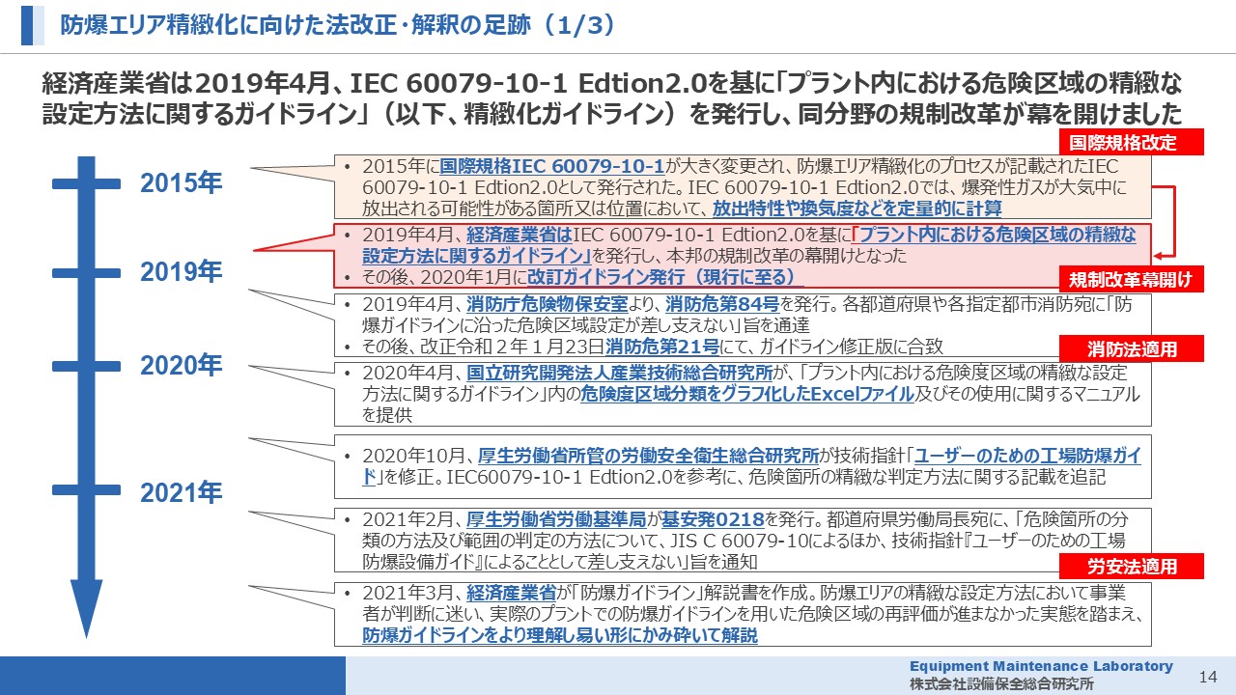Image resolution: width=1236 pixels, height=695 pixels.
Task: Click the 2019年 timeline label
Action: click(182, 272)
